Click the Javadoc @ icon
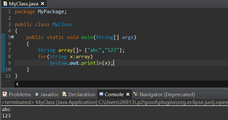Screen dimensions: 228x120 [37, 95]
